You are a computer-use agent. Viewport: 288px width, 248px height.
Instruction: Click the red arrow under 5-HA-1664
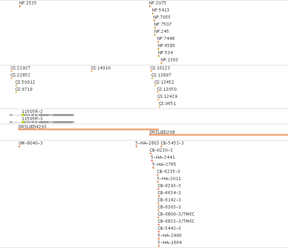click(158, 246)
